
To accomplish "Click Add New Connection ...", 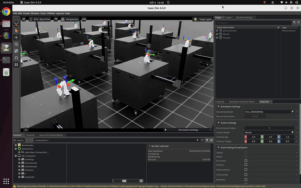I will [37, 152].
